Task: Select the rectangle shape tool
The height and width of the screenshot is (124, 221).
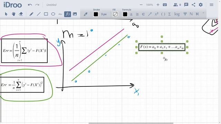Action: [46, 14]
